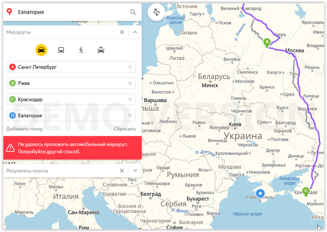The width and height of the screenshot is (327, 232).
Task: Click waypoint B marker on map
Action: (x=267, y=43)
